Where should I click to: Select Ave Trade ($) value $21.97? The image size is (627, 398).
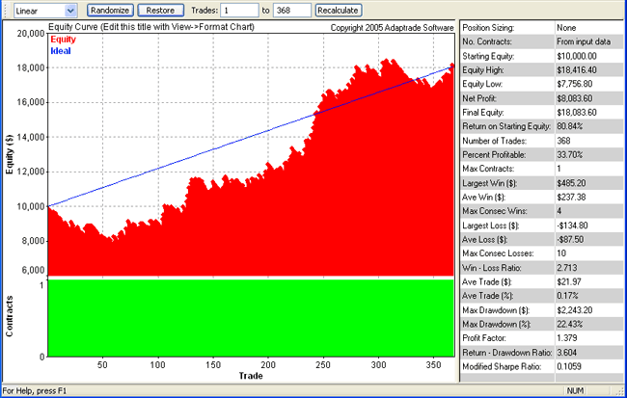tap(568, 281)
